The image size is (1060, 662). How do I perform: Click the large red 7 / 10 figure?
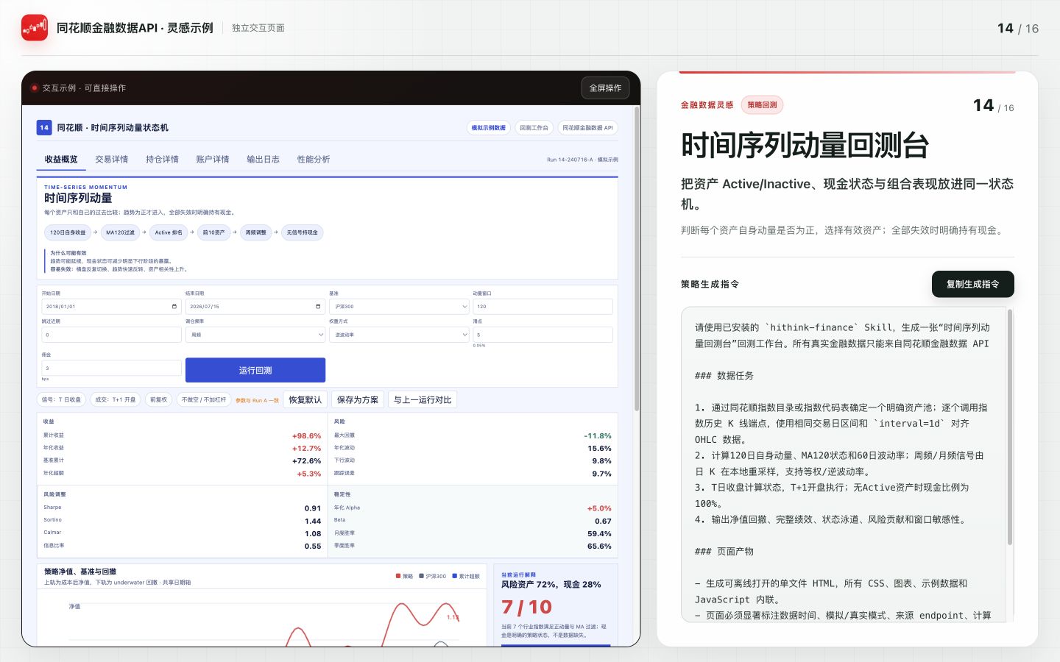pos(526,608)
